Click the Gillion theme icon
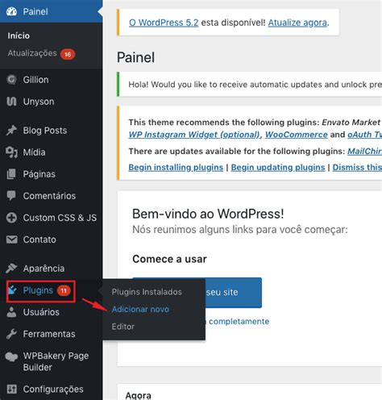The height and width of the screenshot is (400, 382). coord(11,80)
